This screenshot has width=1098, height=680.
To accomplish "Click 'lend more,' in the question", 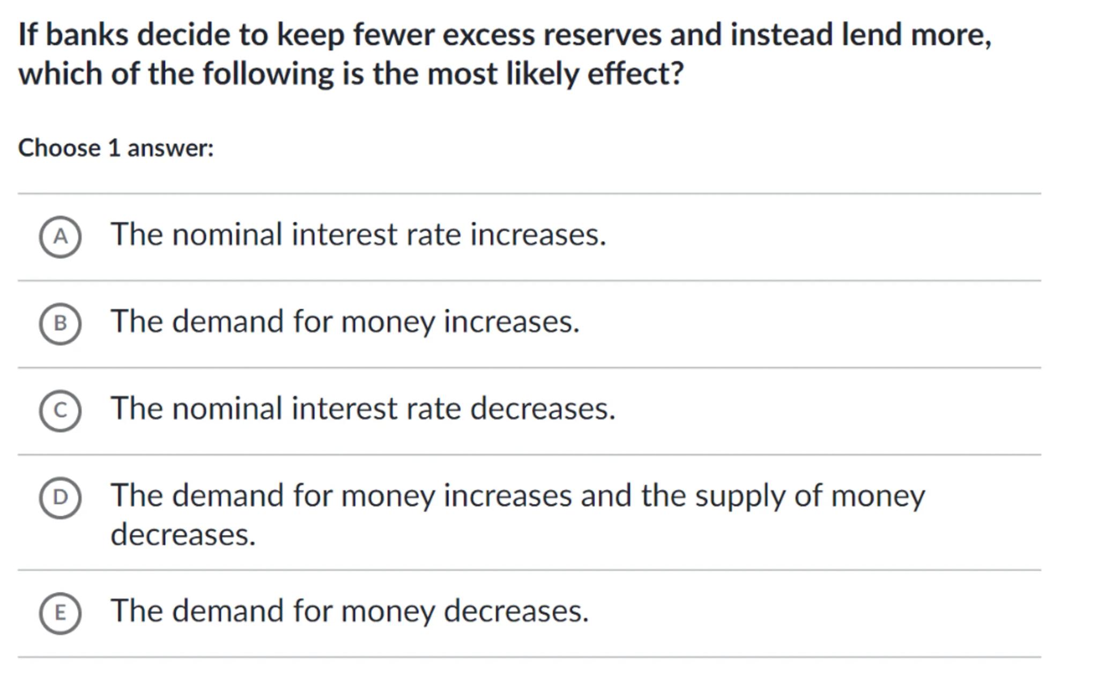I will [916, 35].
